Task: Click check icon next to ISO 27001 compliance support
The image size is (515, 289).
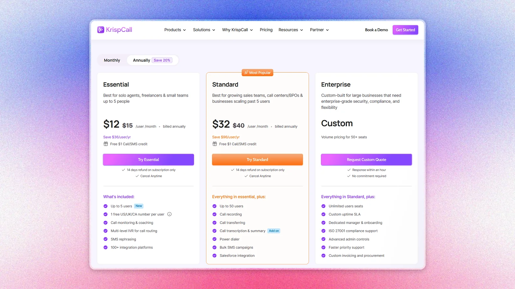Action: 323,231
